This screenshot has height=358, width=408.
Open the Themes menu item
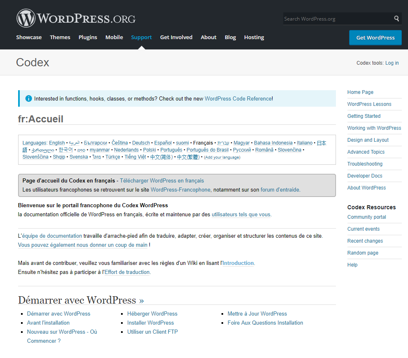click(x=60, y=37)
